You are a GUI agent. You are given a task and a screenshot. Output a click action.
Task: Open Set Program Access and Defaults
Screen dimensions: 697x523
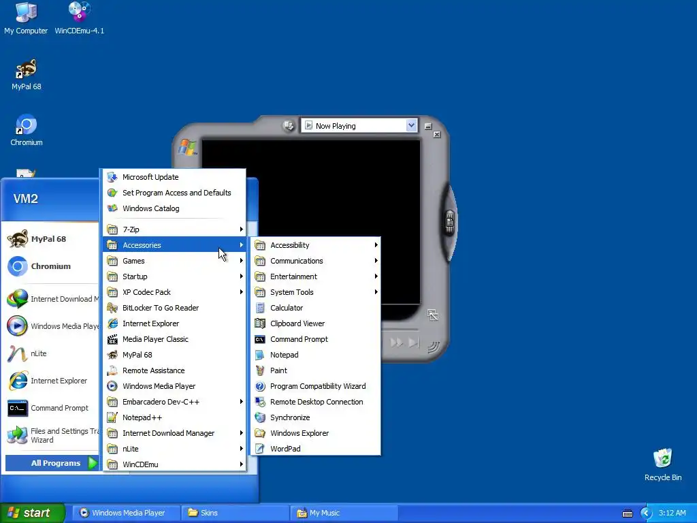point(175,193)
